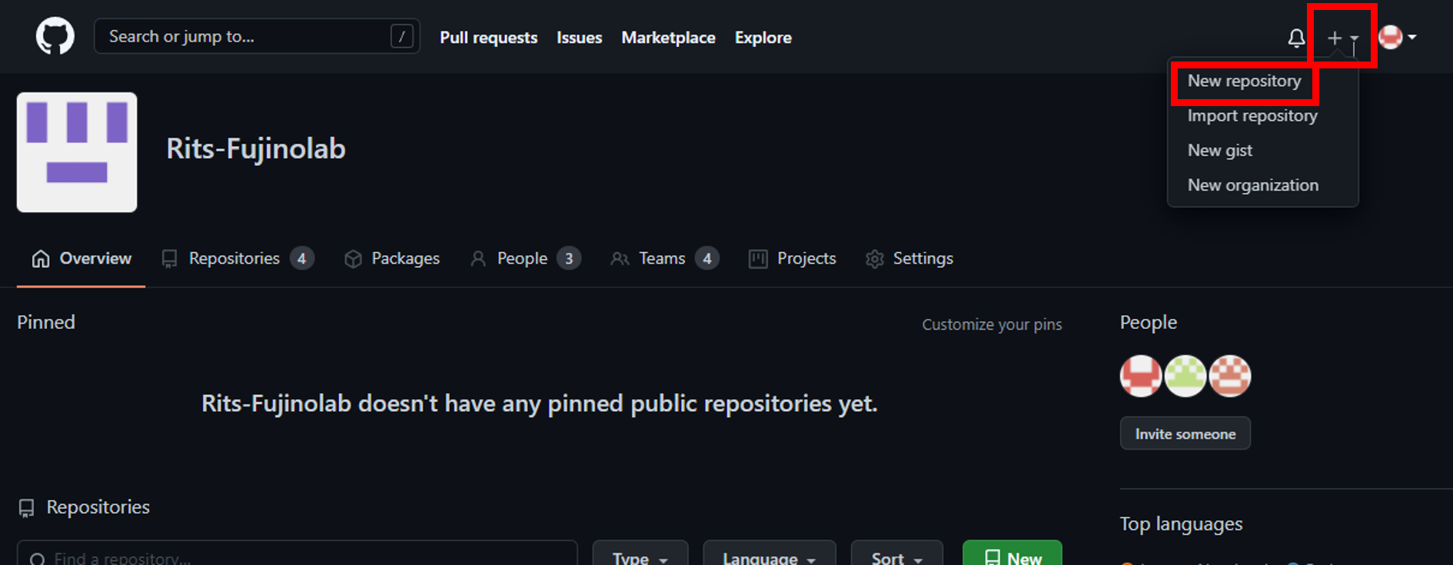
Task: Click the slash shortcut key hint
Action: pyautogui.click(x=401, y=36)
